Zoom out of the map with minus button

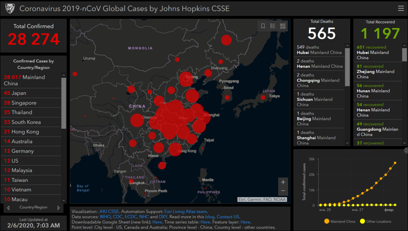(x=283, y=191)
